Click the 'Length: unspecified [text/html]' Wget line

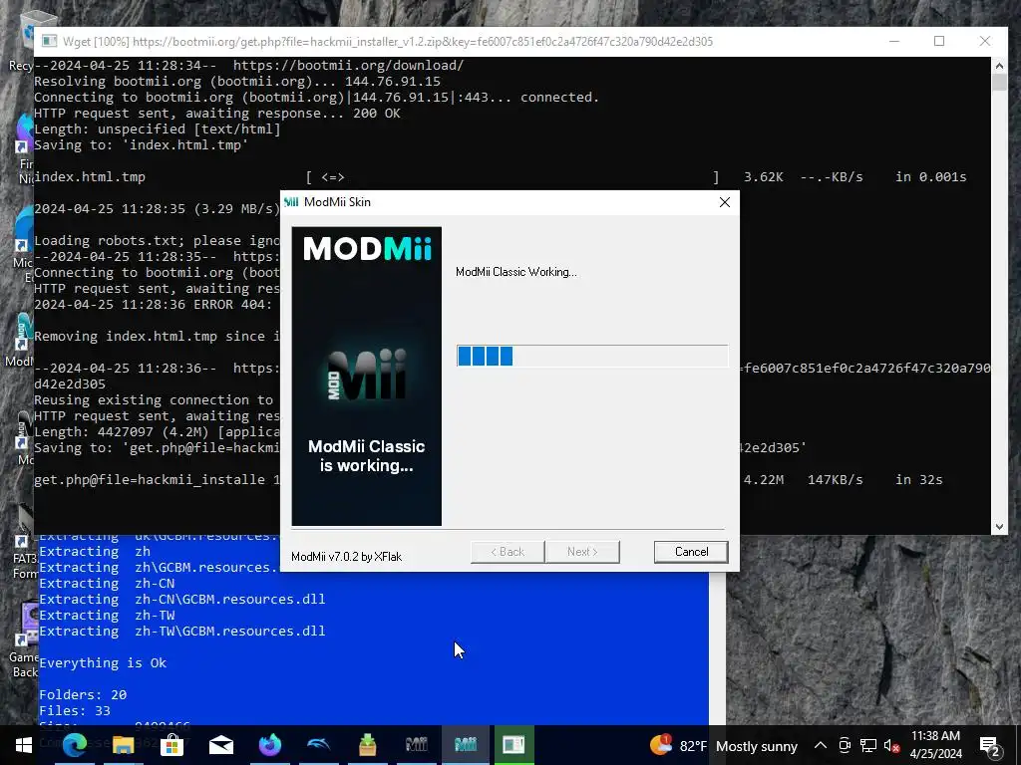tap(157, 128)
